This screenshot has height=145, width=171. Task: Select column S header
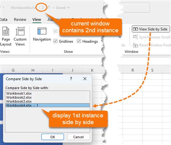(x=152, y=70)
